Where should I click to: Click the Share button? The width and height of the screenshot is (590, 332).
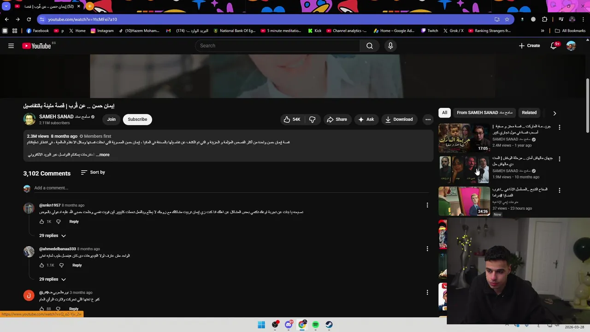[336, 119]
